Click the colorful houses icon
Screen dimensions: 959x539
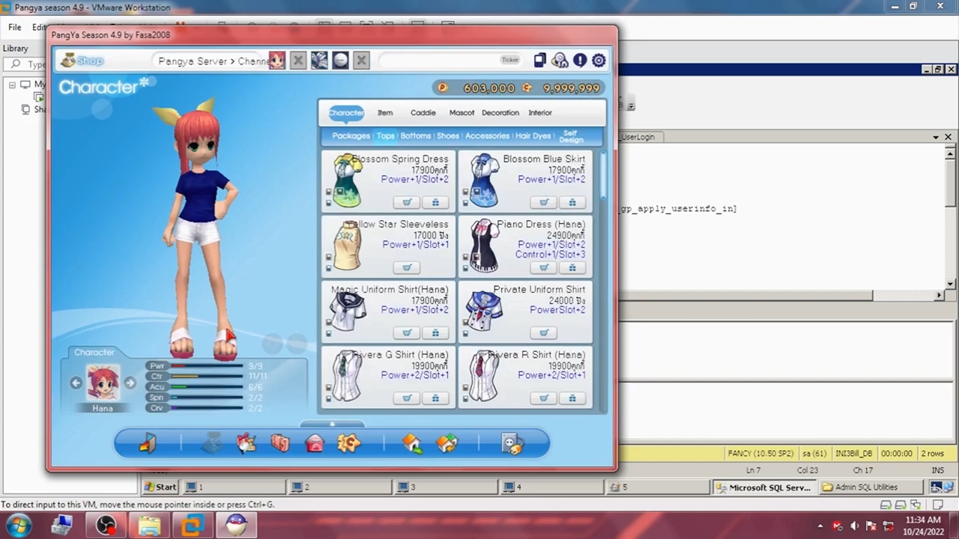447,443
